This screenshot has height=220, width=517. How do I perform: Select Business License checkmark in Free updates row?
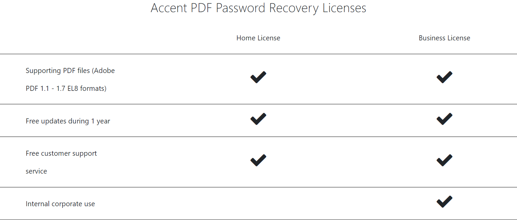[x=444, y=119]
